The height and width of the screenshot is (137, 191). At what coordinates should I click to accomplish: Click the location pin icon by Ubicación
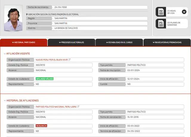click(27, 14)
